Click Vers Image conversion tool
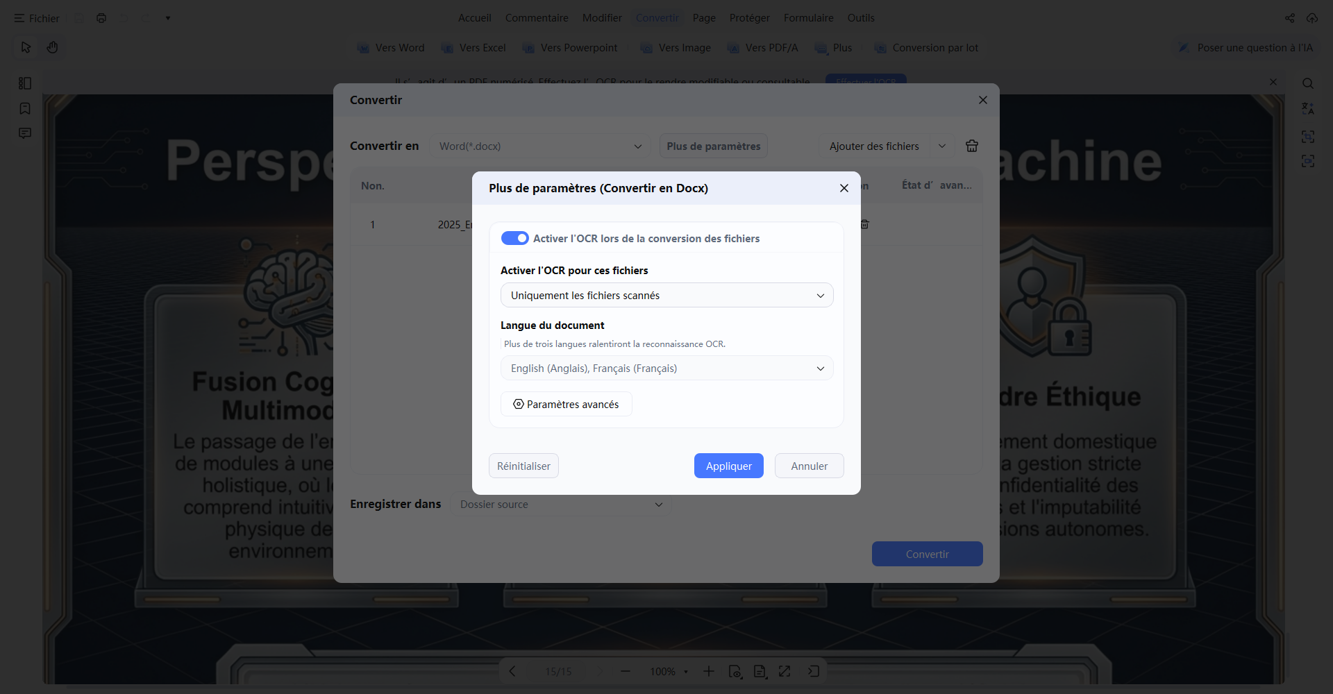 coord(676,48)
